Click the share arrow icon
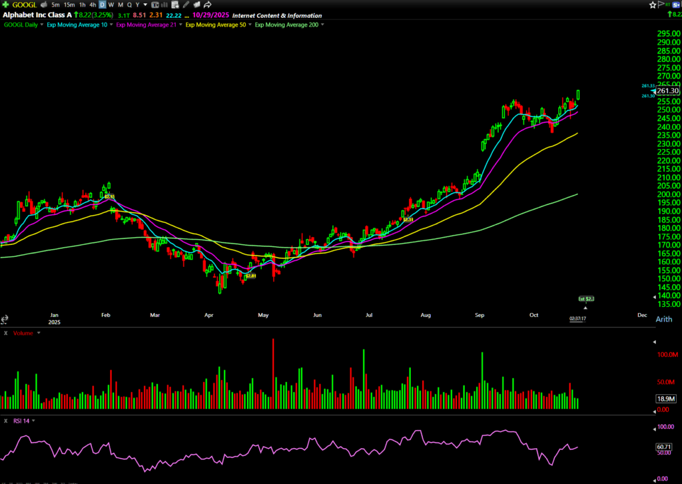Viewport: 682px width, 484px height. coord(208,5)
